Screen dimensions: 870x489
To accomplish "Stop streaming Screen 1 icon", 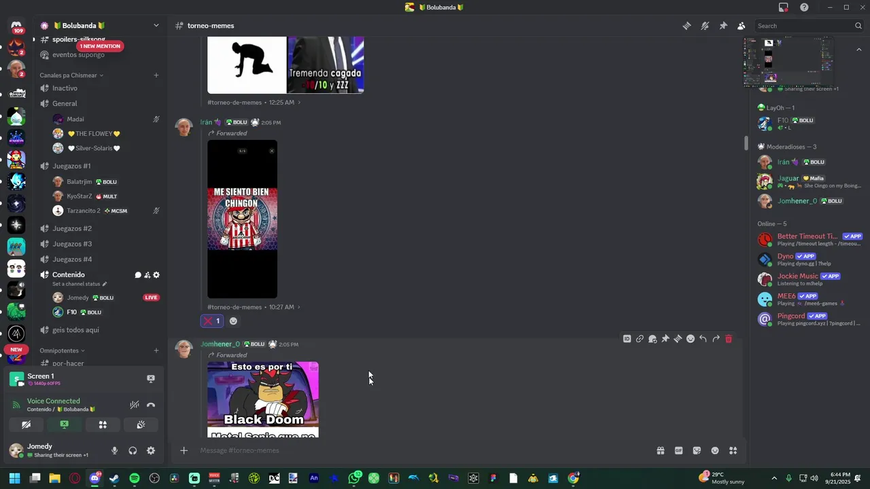I will pyautogui.click(x=151, y=378).
